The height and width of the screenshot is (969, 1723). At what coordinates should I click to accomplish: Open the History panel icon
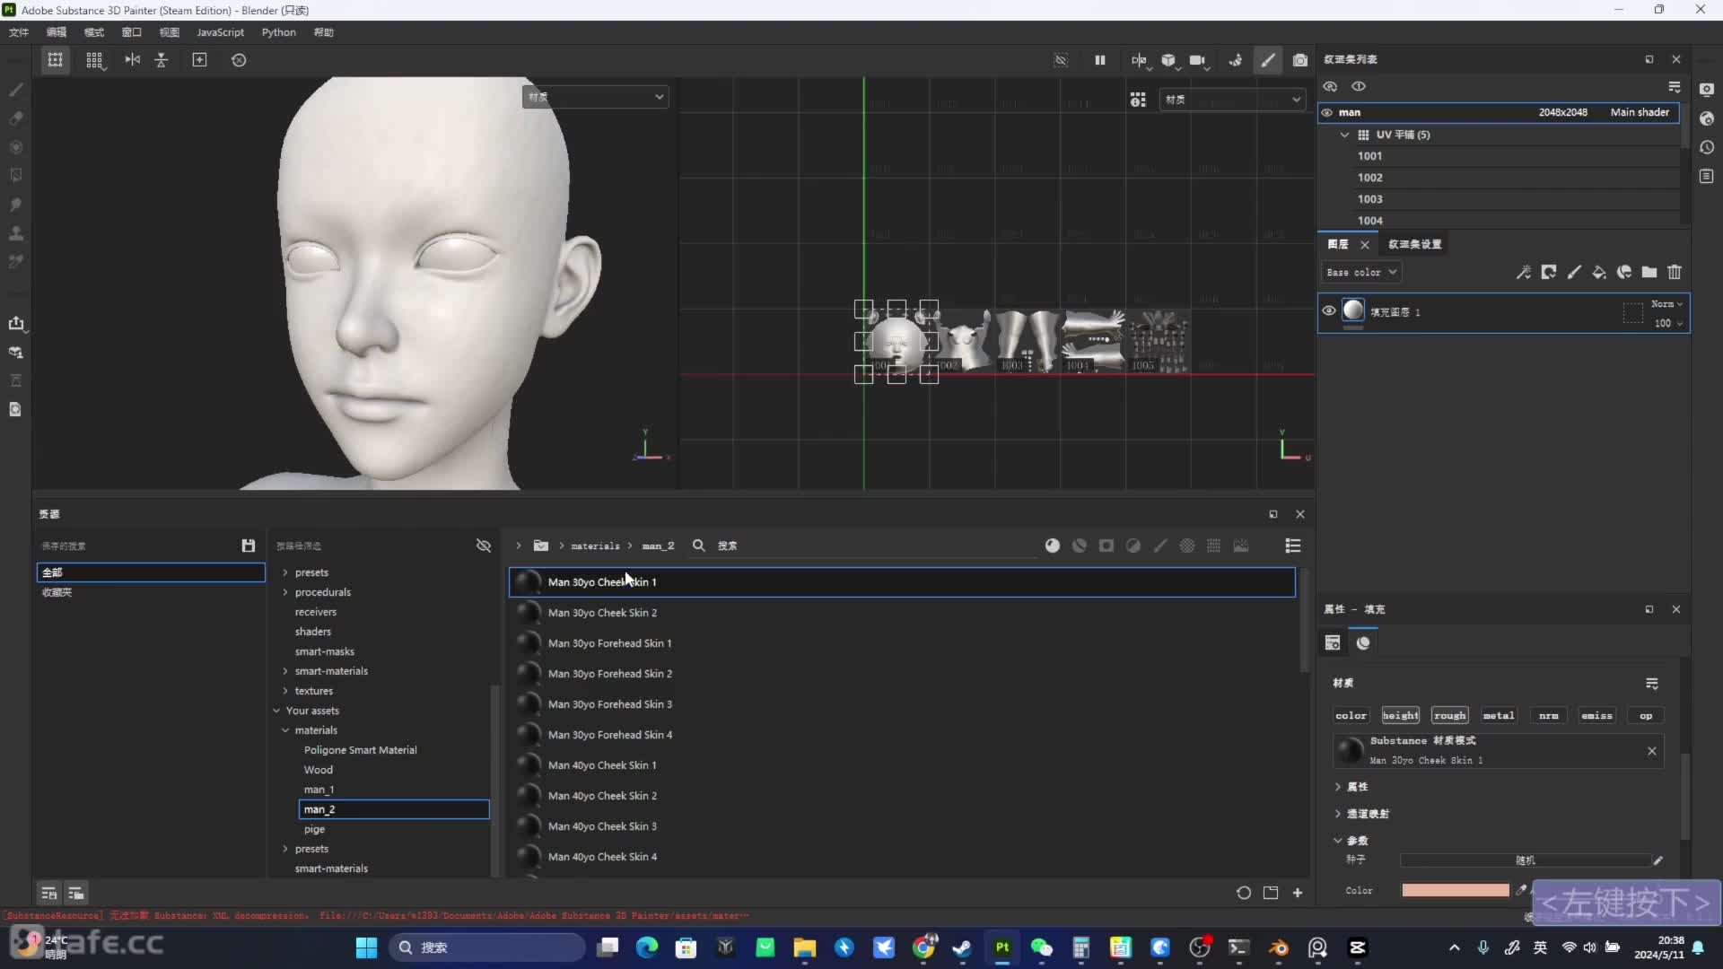click(1707, 147)
